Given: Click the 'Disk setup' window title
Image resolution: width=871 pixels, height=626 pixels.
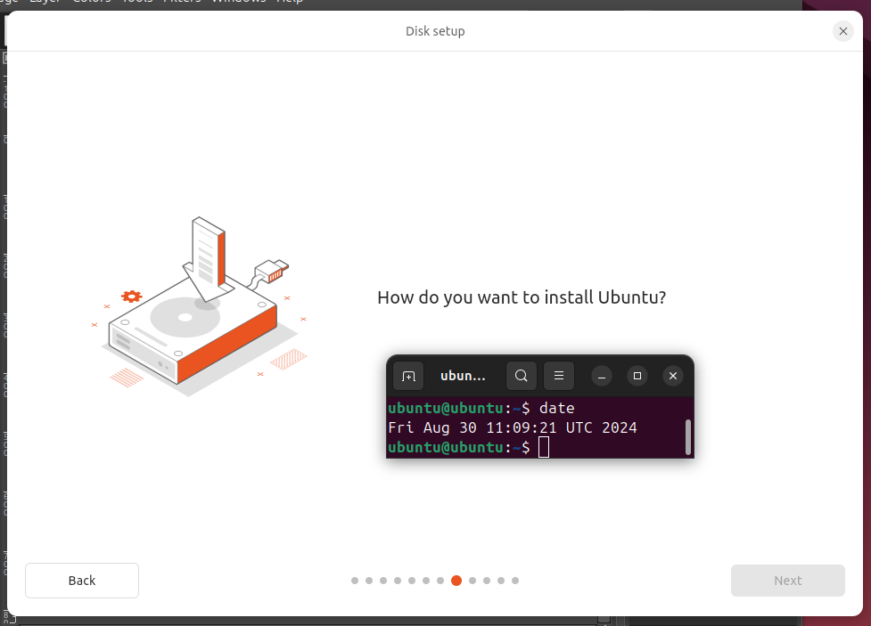Looking at the screenshot, I should [x=435, y=31].
